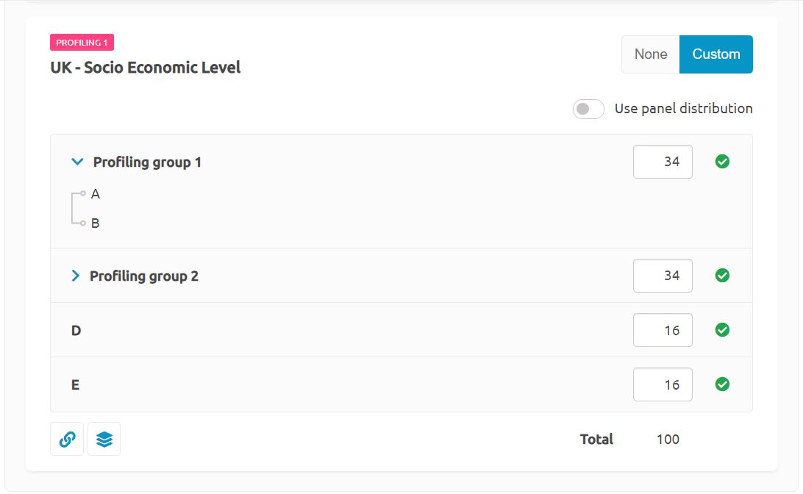This screenshot has width=803, height=494.
Task: Focus the Profiling group 1 quota field
Action: point(662,162)
